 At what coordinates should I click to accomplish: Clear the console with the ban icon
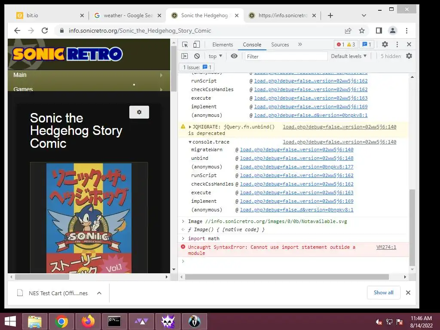pyautogui.click(x=197, y=56)
